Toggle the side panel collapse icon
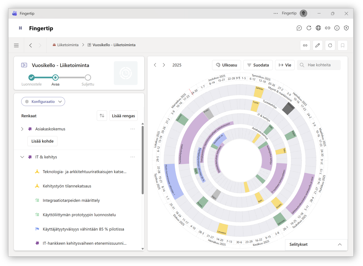363x266 pixels. coord(24,65)
